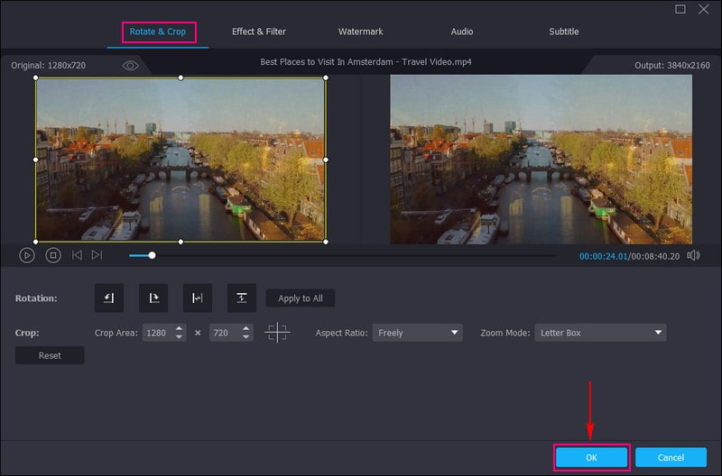
Task: Increase crop width with up arrow
Action: point(180,329)
